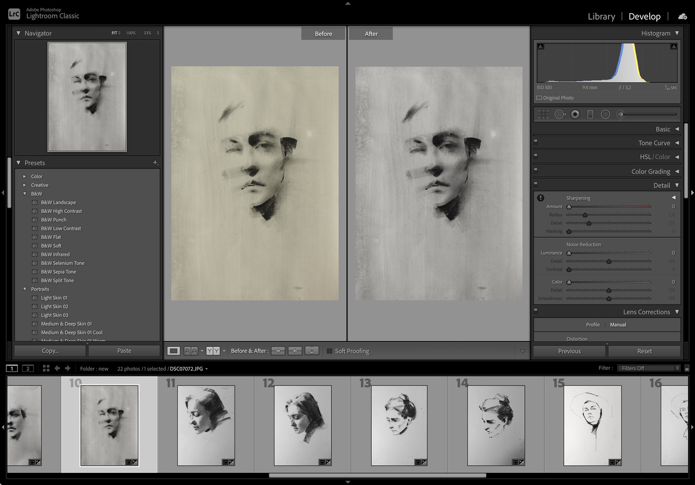Add a new preset with plus icon
This screenshot has width=695, height=485.
click(x=155, y=163)
